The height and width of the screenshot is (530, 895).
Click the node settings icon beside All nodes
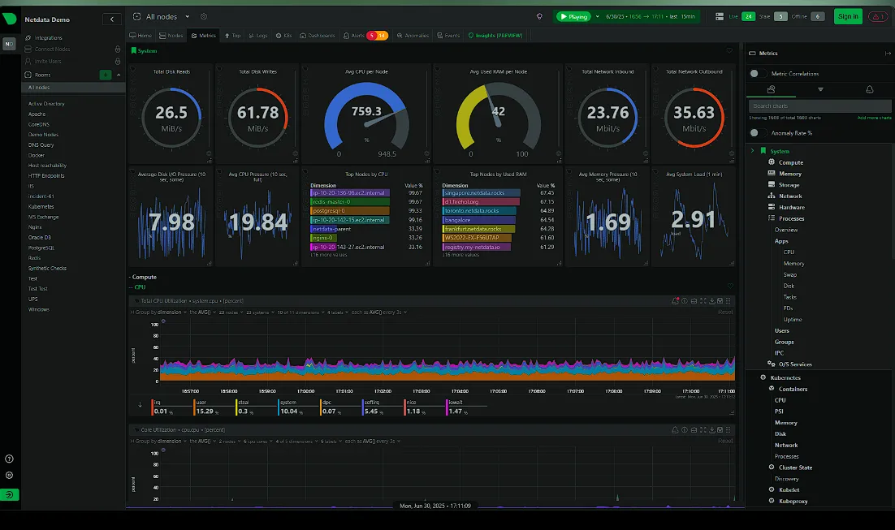pos(204,16)
